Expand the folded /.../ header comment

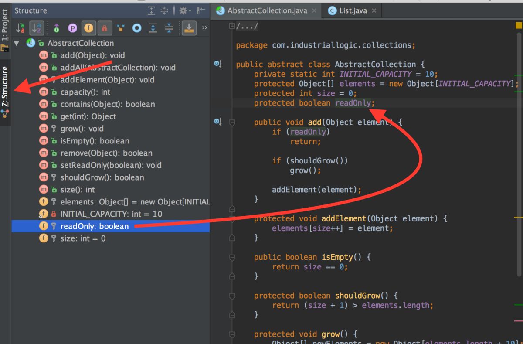point(232,27)
